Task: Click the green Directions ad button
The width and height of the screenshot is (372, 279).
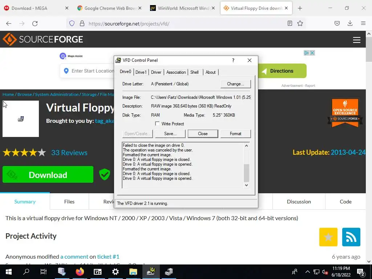Action: (282, 71)
